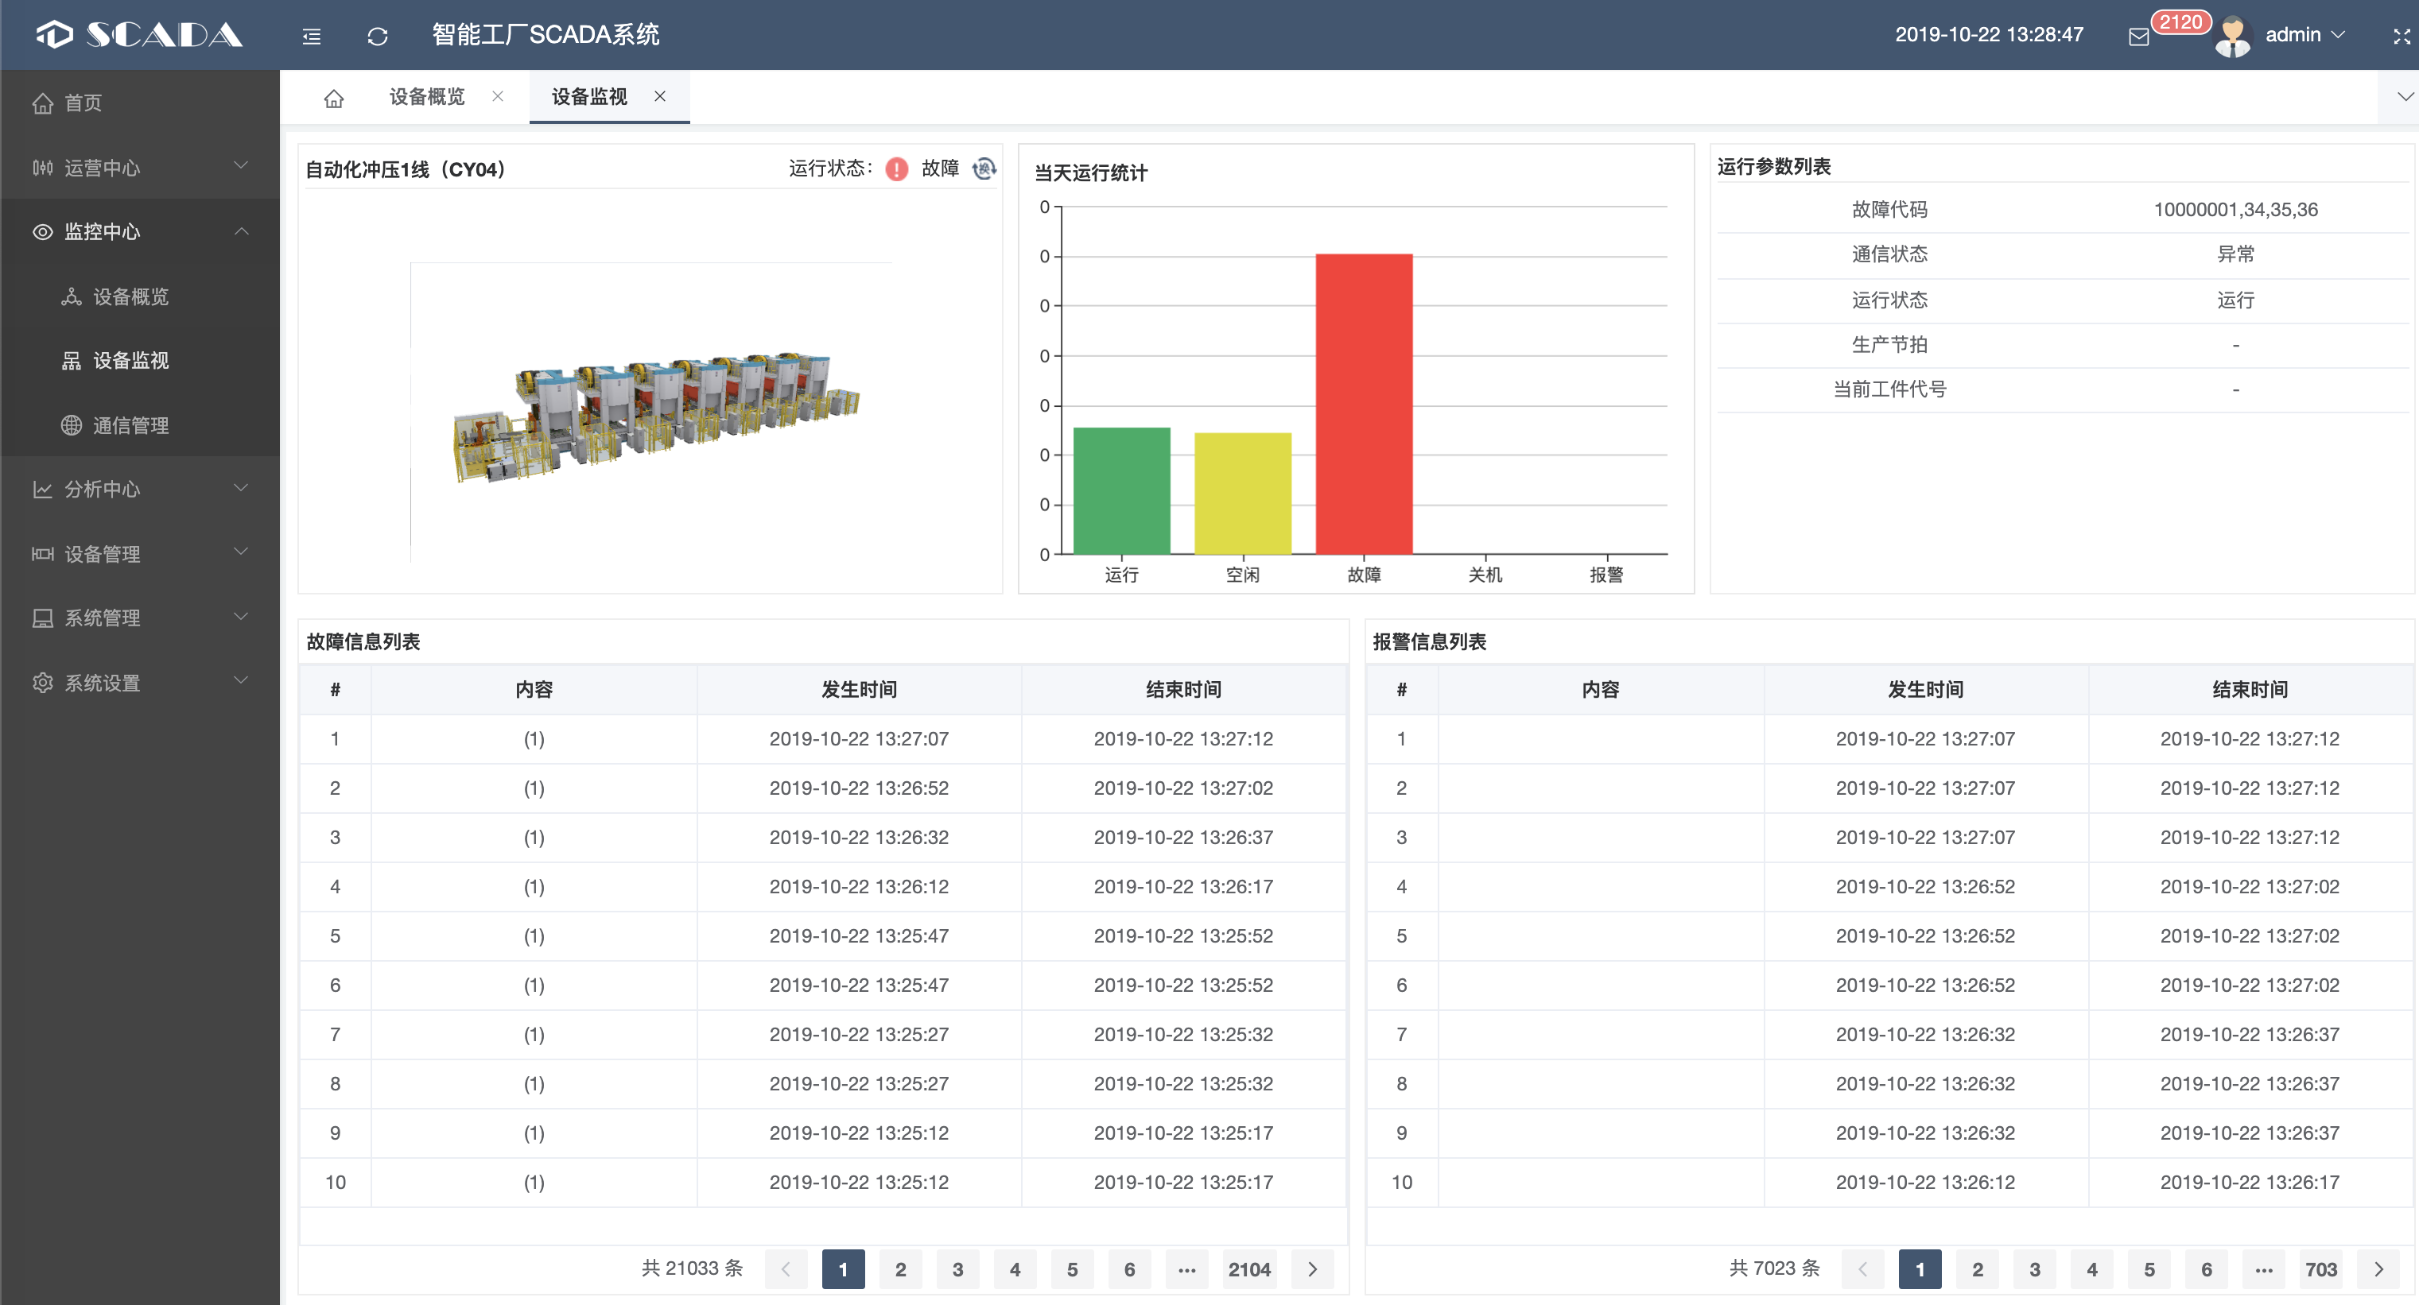Switch to the 设备概览 tab
The height and width of the screenshot is (1305, 2419).
427,97
